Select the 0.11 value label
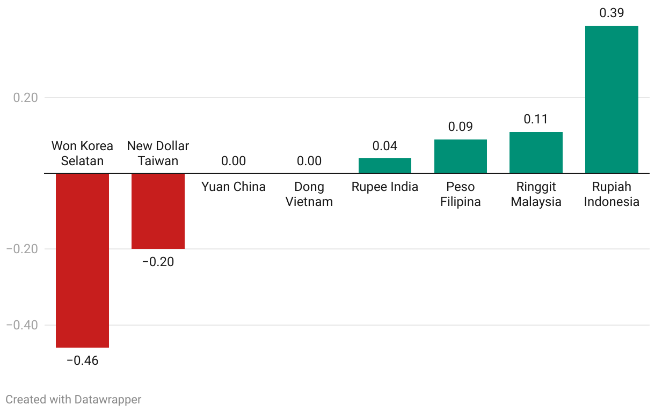 click(x=536, y=119)
